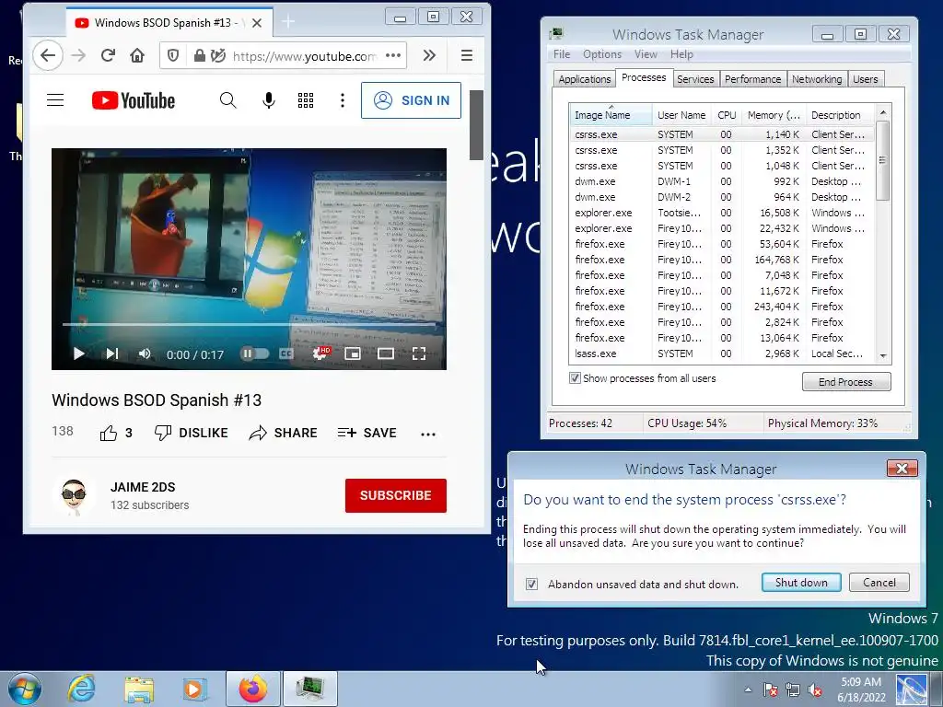943x707 pixels.
Task: Play the YouTube video
Action: pyautogui.click(x=79, y=353)
